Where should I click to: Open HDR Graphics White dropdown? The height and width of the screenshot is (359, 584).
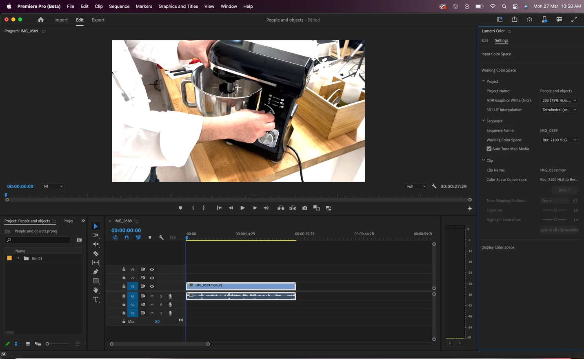[559, 100]
